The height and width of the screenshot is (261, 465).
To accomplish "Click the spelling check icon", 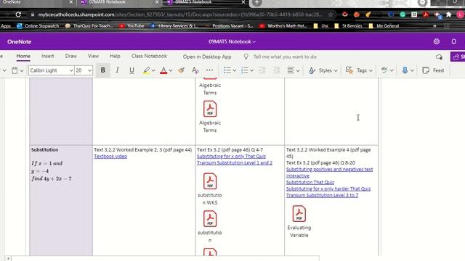I will [x=384, y=70].
